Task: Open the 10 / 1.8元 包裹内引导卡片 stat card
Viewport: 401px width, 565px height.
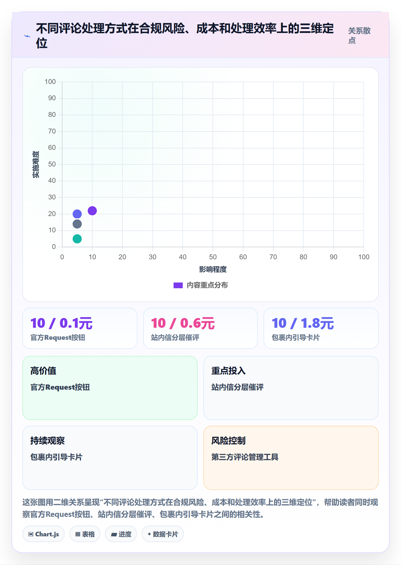Action: pos(321,328)
